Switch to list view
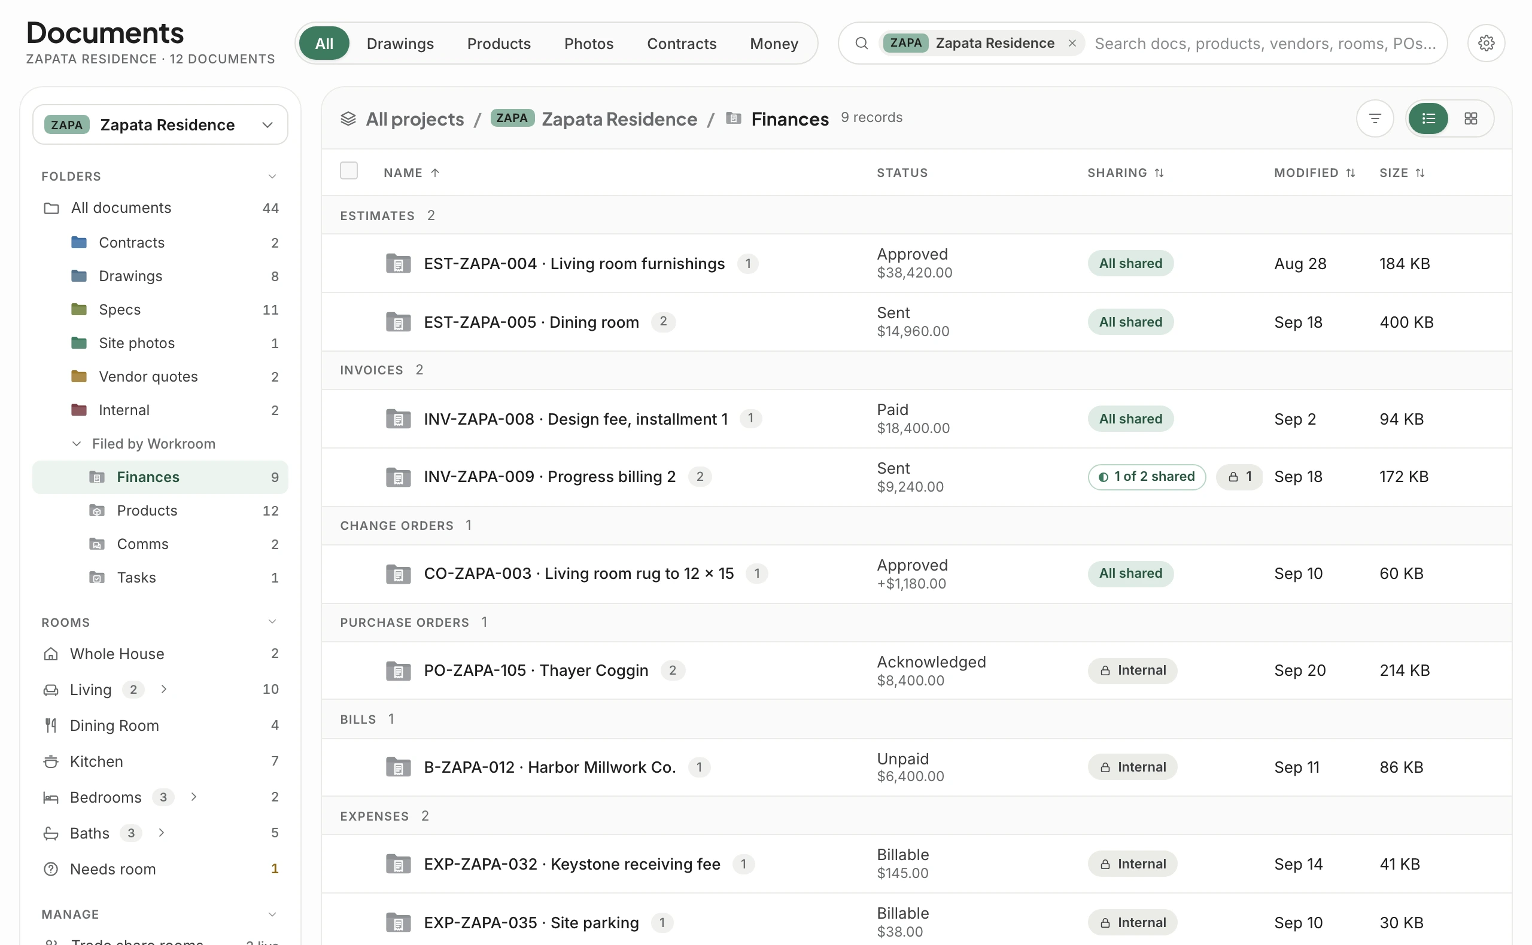The height and width of the screenshot is (945, 1532). (1428, 118)
